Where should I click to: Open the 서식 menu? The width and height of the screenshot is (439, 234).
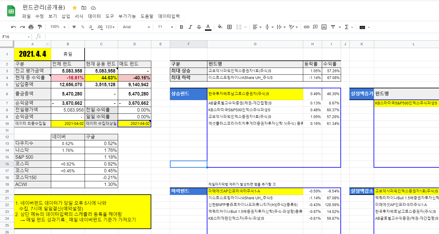(x=79, y=16)
